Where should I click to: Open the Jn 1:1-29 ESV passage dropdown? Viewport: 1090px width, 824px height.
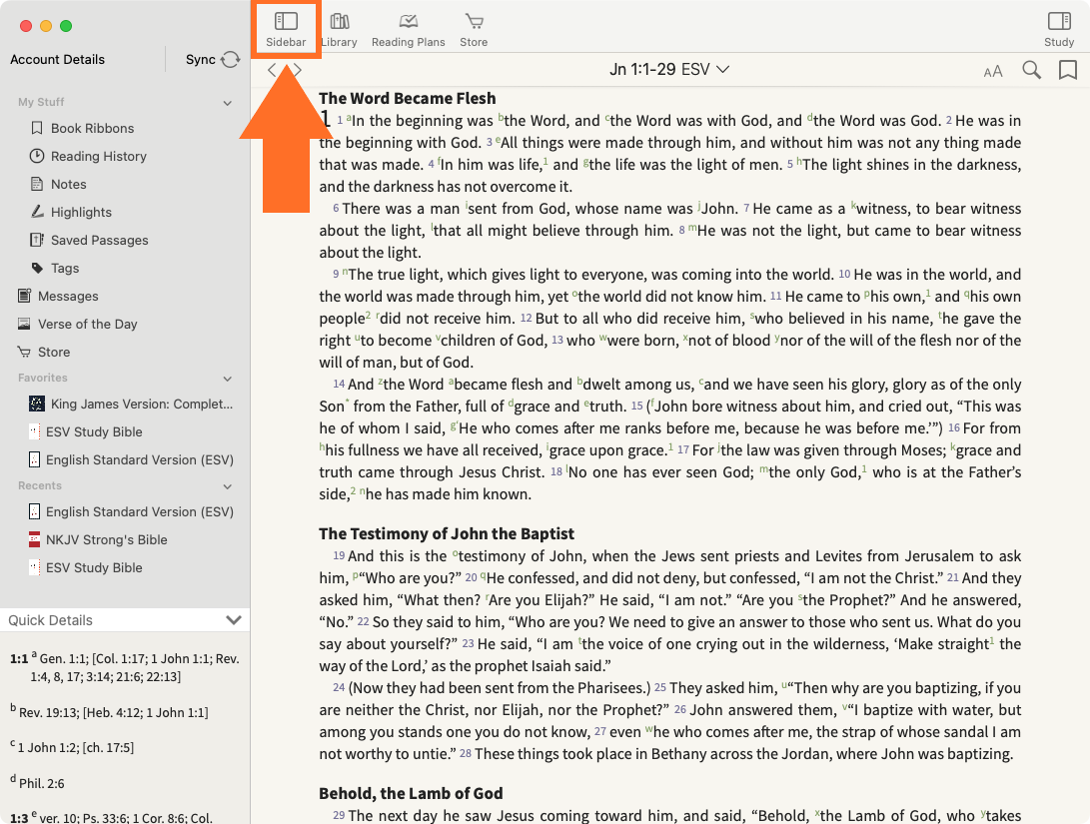(669, 70)
